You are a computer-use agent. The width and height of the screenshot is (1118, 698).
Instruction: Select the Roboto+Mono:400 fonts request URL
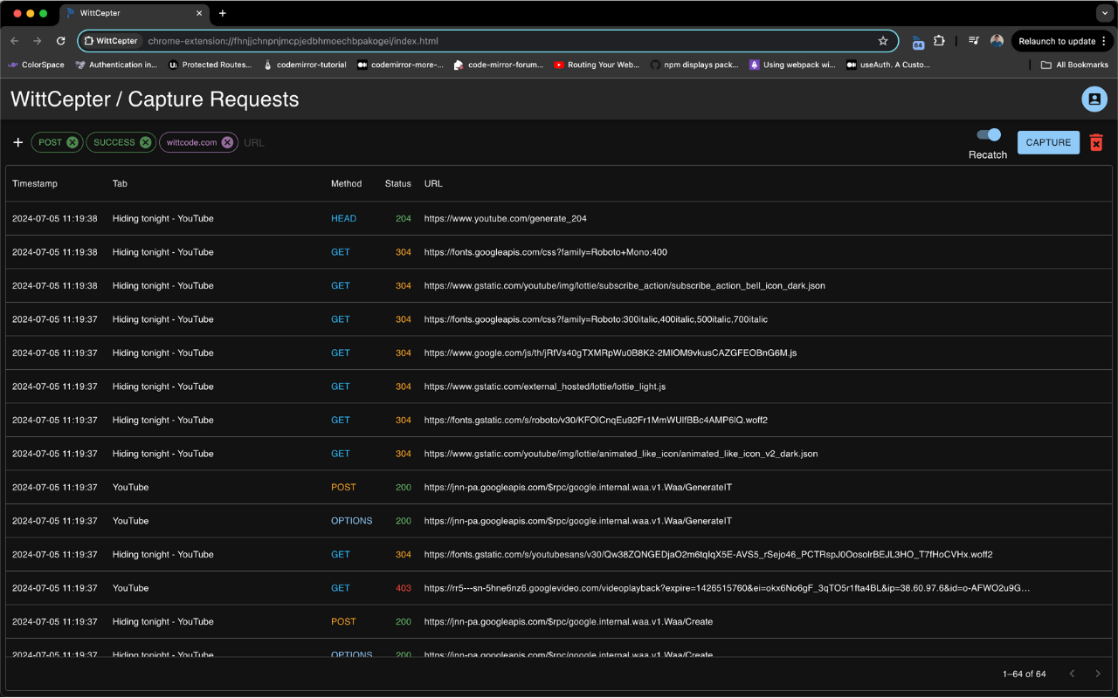tap(546, 252)
